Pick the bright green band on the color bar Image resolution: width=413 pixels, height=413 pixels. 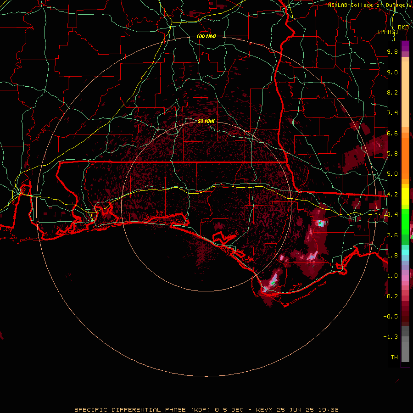[x=405, y=221]
